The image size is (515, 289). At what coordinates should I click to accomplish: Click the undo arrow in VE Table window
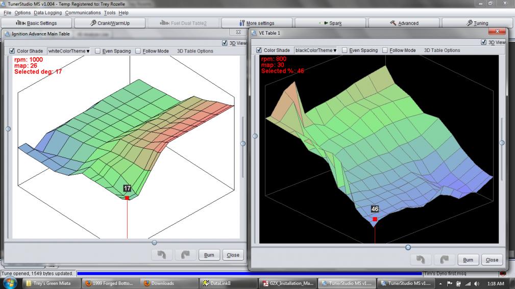421,259
